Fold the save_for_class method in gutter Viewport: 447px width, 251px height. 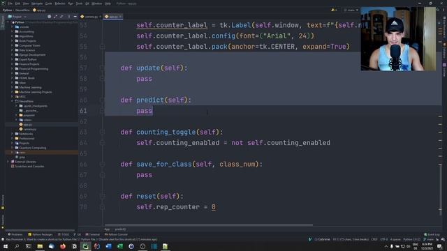click(x=102, y=164)
